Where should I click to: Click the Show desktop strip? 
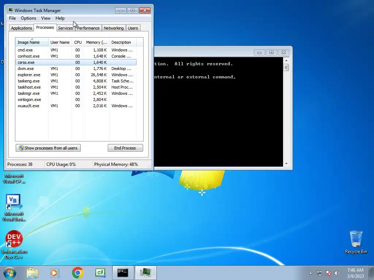[x=371, y=273]
